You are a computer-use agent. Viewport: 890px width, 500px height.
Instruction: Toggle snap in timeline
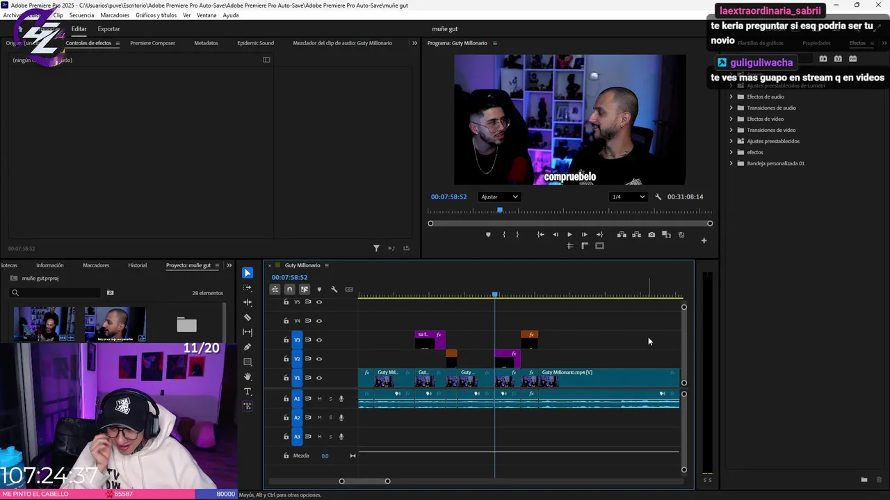(290, 290)
